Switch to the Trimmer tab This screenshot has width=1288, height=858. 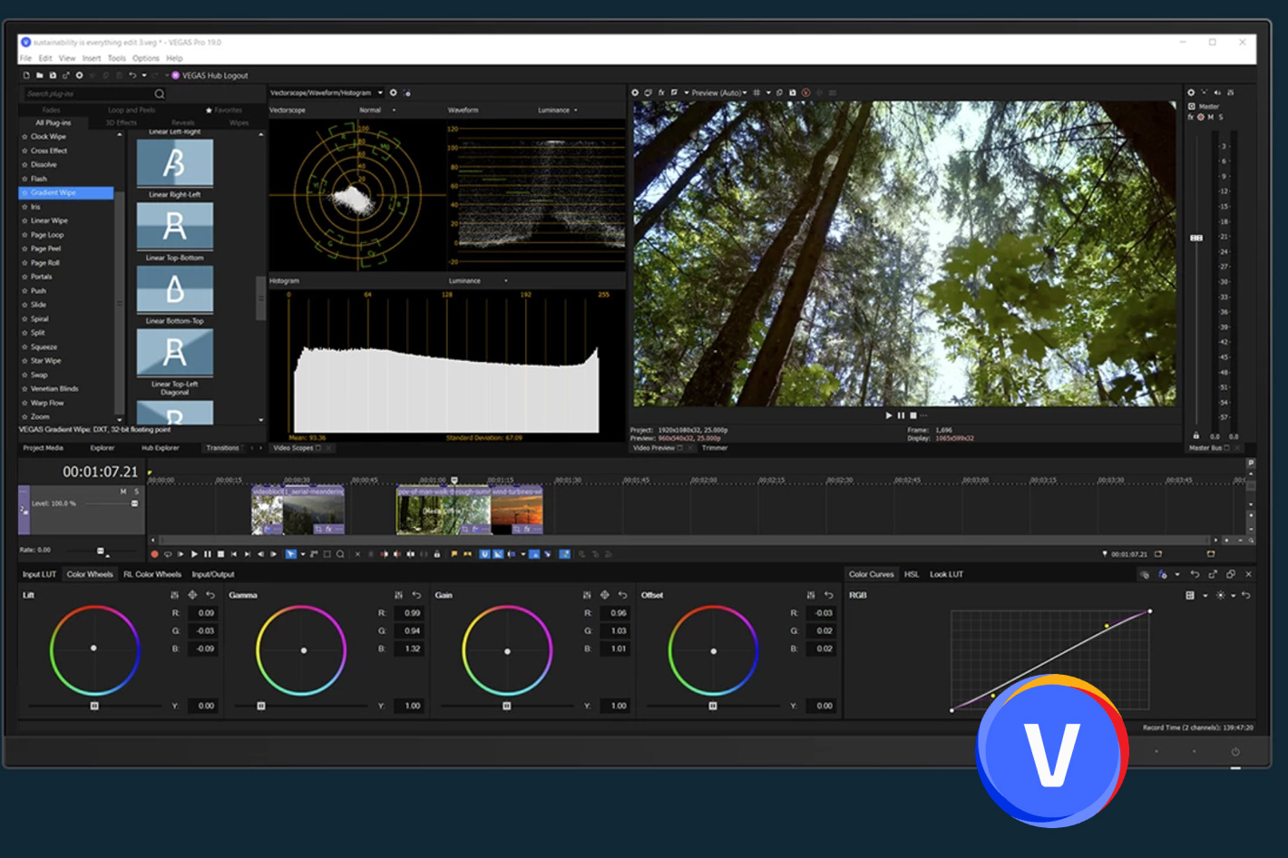[x=715, y=448]
